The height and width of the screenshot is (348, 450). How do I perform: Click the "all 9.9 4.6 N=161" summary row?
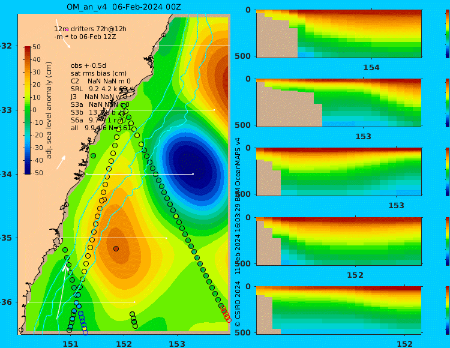click(101, 128)
